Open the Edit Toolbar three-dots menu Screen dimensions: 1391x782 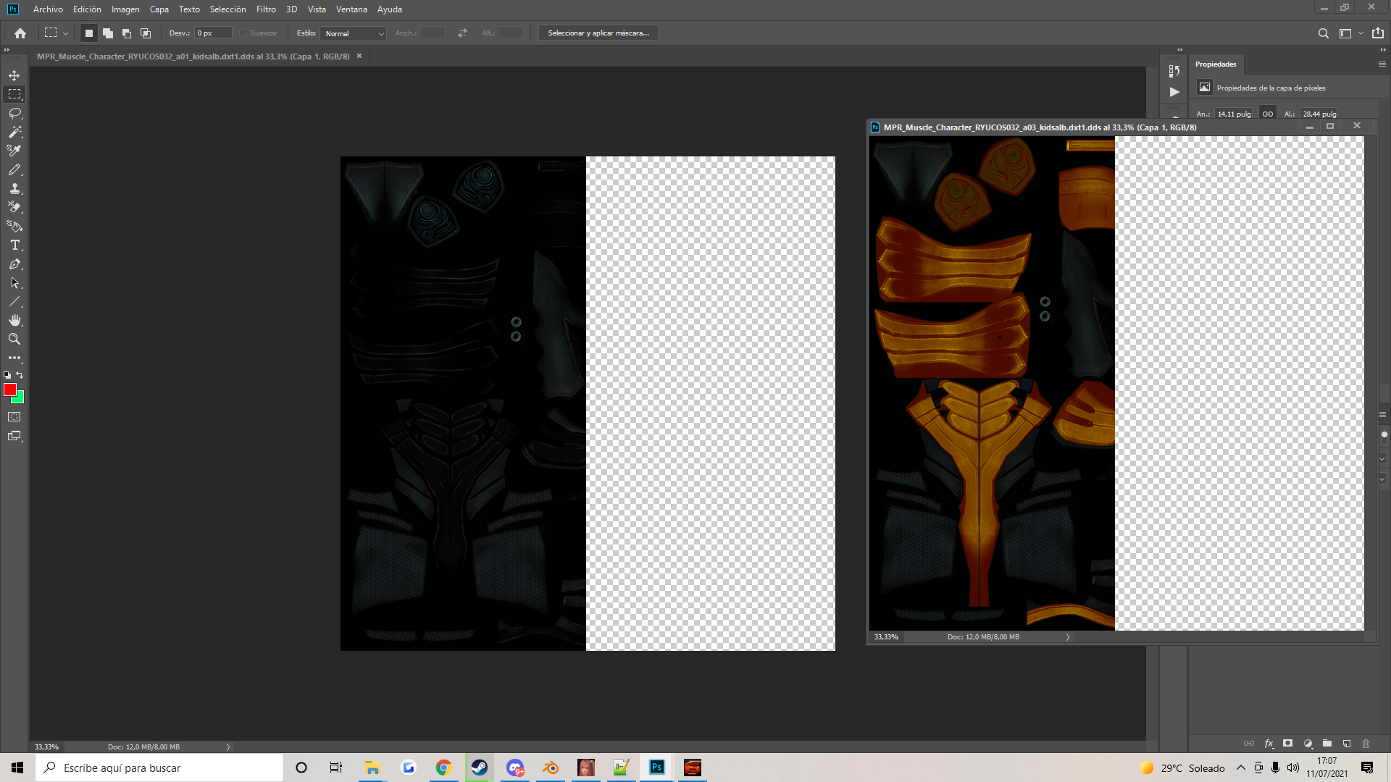coord(14,358)
